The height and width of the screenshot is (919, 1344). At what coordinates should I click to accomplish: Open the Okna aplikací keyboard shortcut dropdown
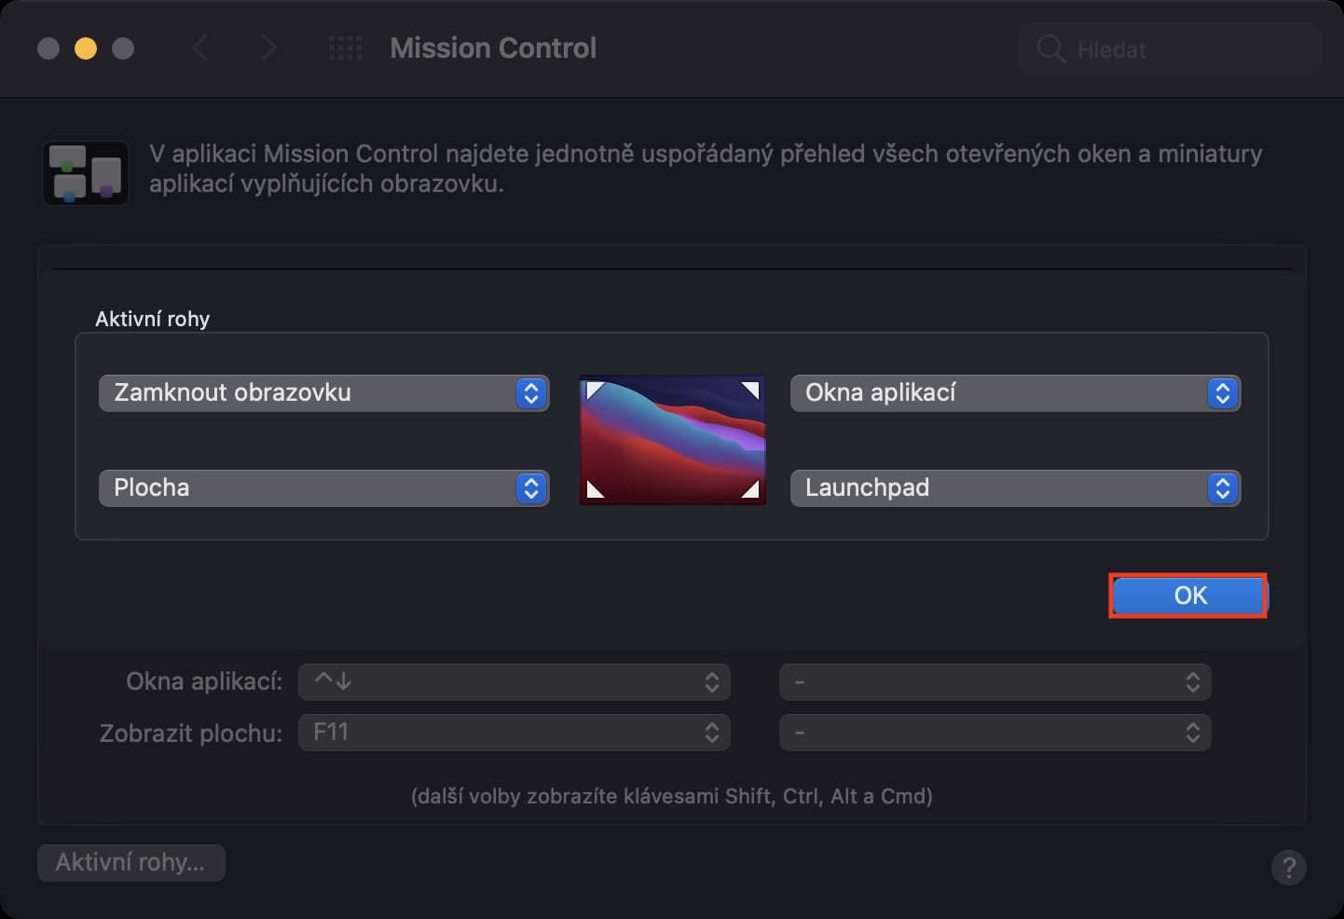point(514,682)
